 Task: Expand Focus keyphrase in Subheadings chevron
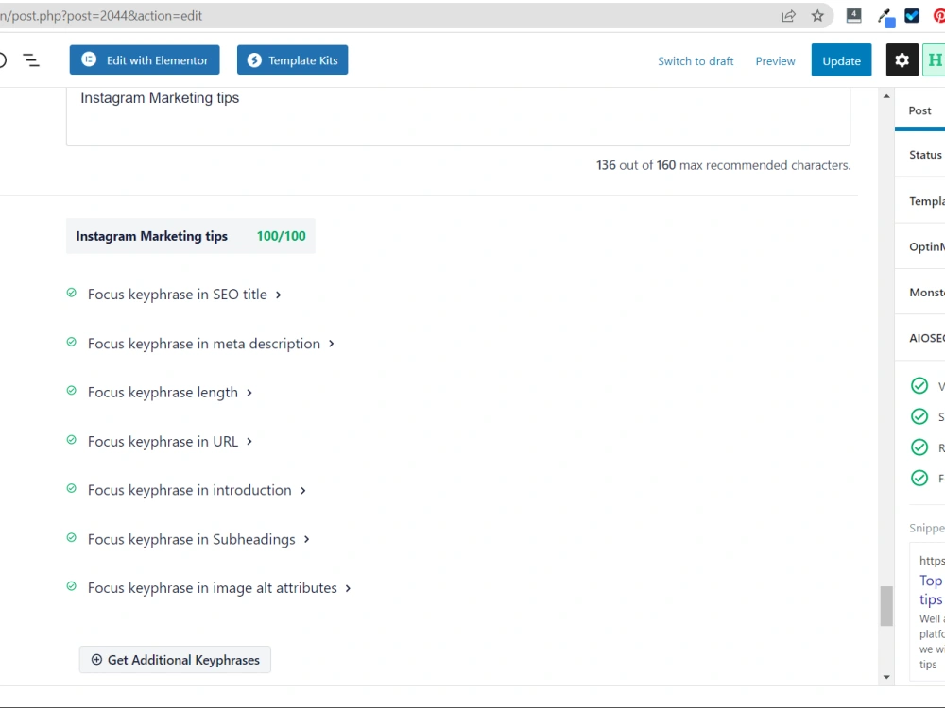307,539
